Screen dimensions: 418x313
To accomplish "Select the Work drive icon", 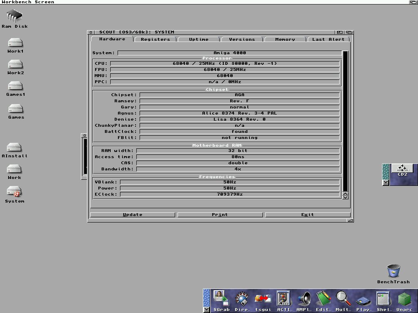I will click(14, 172).
